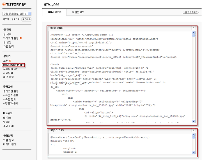Click the 네트워크 section heading
The height and width of the screenshot is (160, 202).
coord(8,113)
